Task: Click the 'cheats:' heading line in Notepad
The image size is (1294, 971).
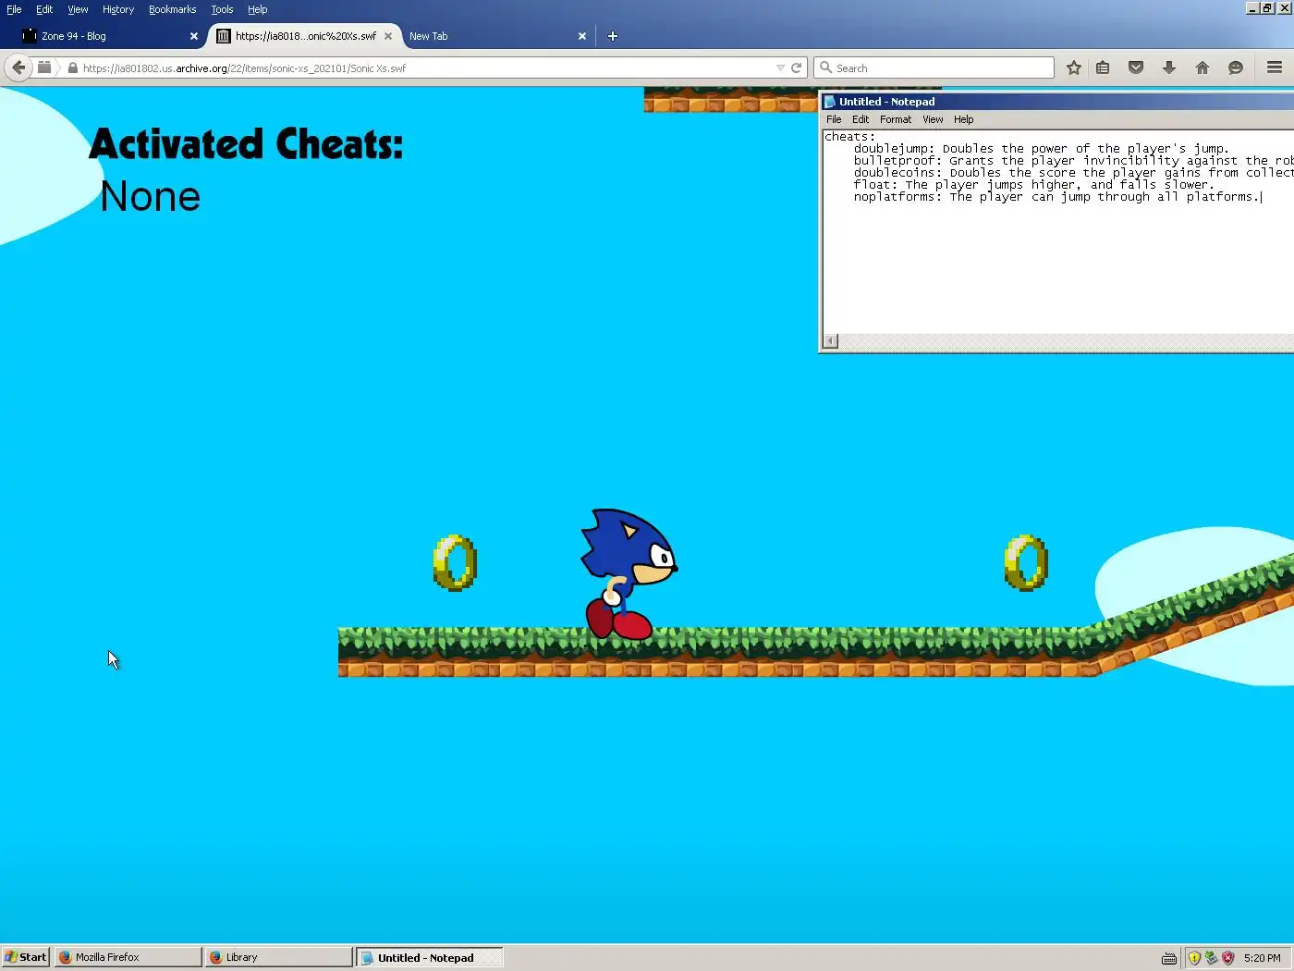Action: point(849,137)
